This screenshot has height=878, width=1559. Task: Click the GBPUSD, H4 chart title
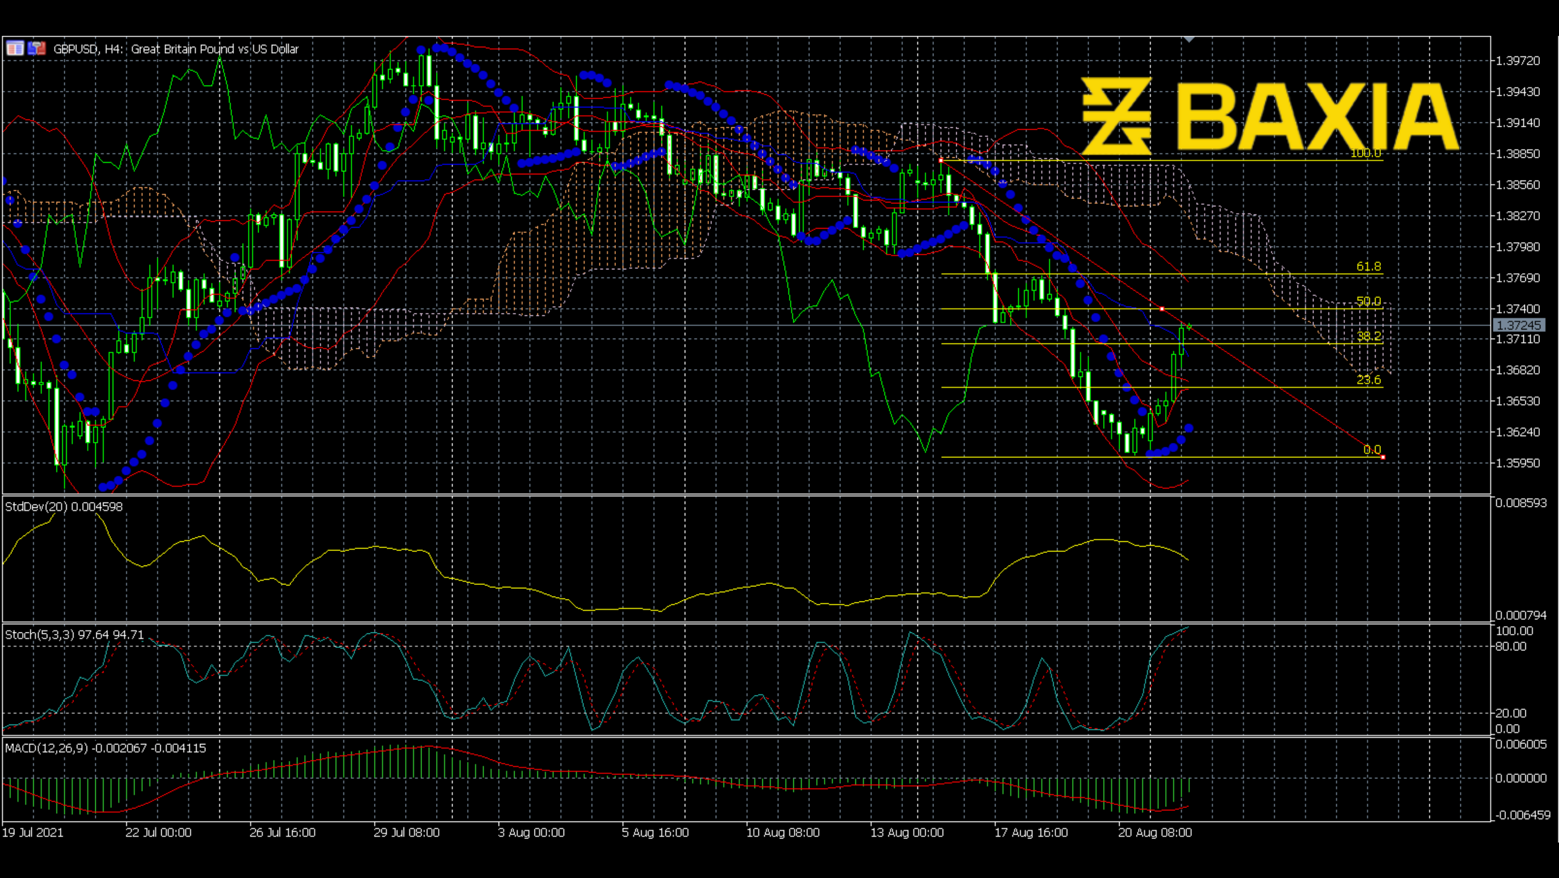[176, 49]
